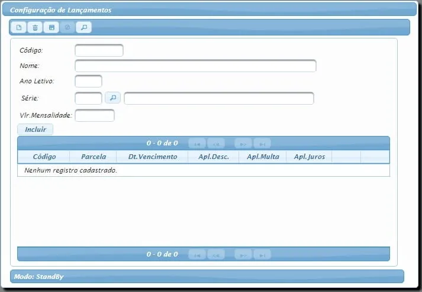Viewport: 422px width, 292px height.
Task: Click the toolbar magnifier search icon
Action: pyautogui.click(x=84, y=27)
